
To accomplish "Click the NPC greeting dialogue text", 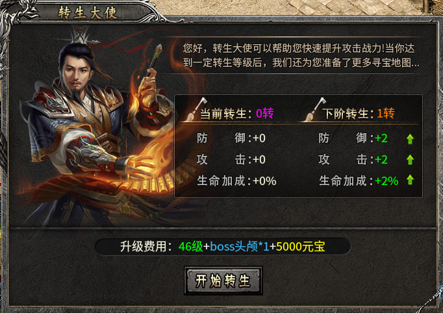I will click(x=301, y=55).
